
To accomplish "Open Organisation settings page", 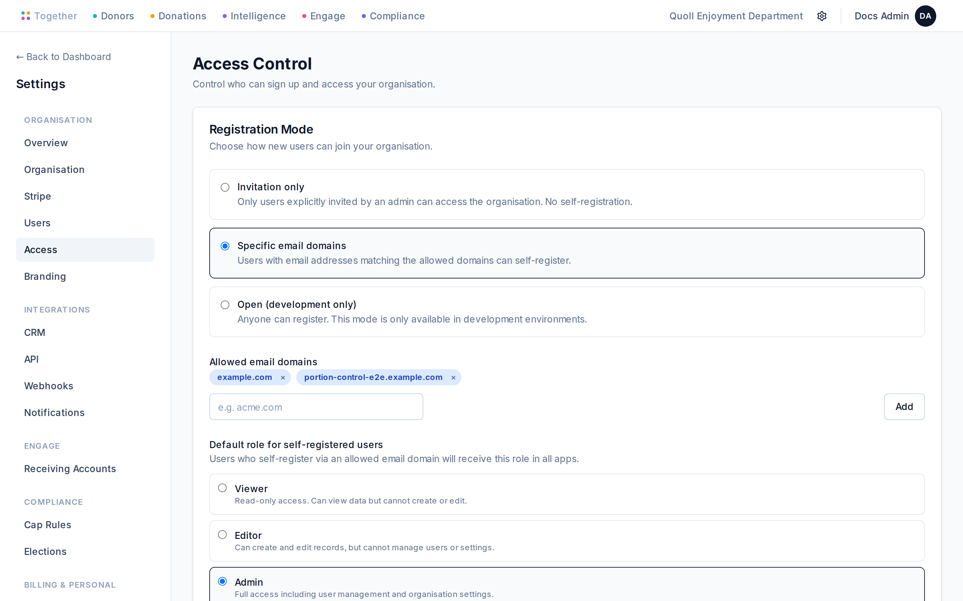I will point(85,170).
